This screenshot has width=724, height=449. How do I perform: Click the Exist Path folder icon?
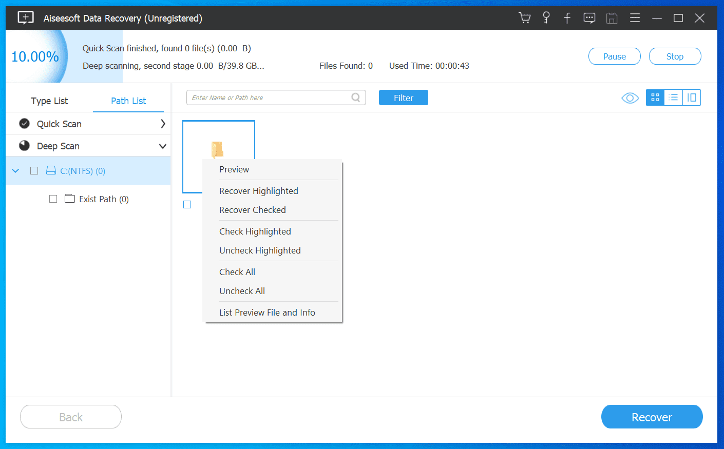tap(70, 199)
